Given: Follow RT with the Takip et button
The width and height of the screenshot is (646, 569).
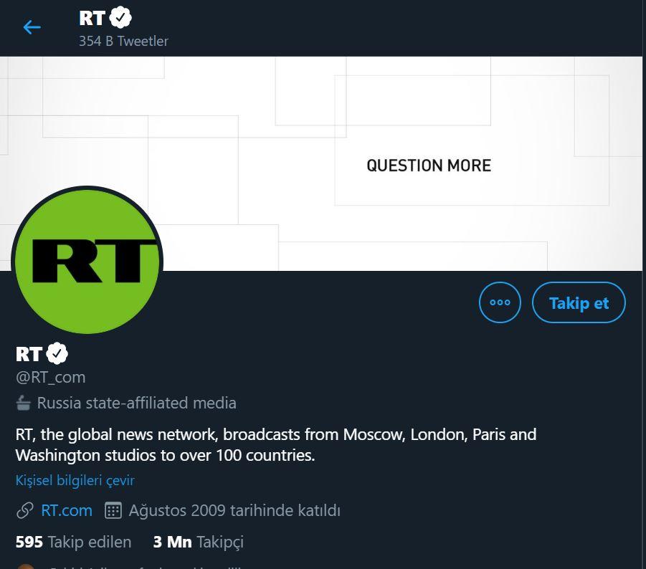Looking at the screenshot, I should [579, 302].
